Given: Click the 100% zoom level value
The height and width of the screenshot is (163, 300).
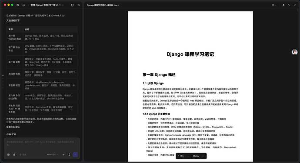Looking at the screenshot, I should 196,156.
